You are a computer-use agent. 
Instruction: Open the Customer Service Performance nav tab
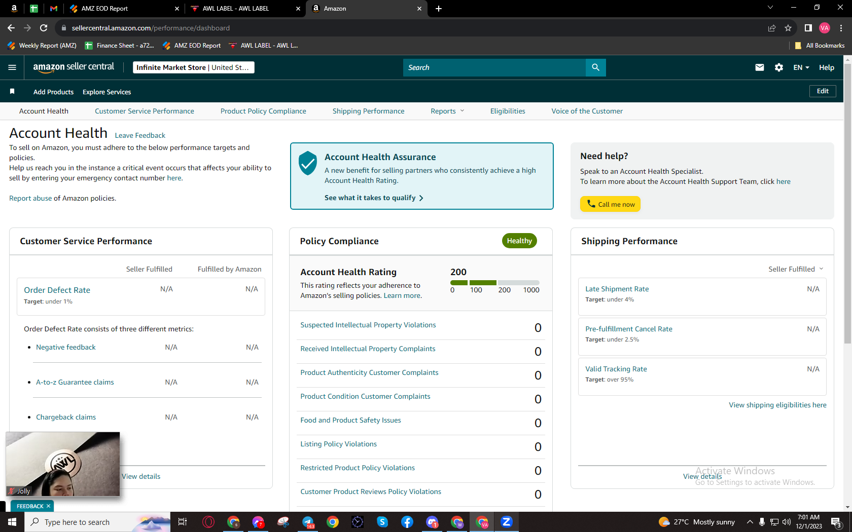pyautogui.click(x=145, y=111)
